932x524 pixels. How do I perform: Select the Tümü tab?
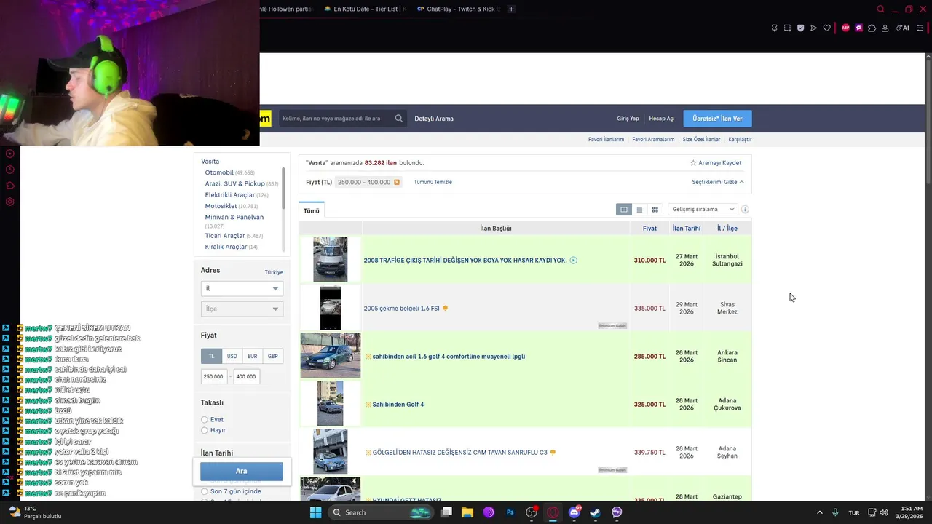tap(312, 210)
